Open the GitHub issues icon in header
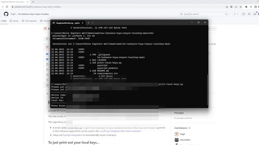Image resolution: width=259 pixels, height=145 pixels. (244, 14)
